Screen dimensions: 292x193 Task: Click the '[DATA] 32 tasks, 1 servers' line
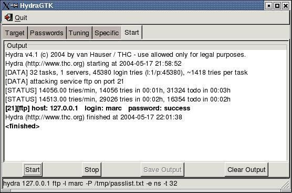(127, 73)
